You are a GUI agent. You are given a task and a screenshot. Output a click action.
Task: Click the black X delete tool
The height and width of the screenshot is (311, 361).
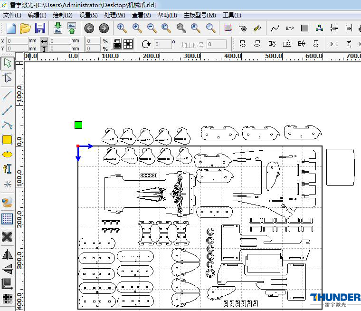coord(7,237)
